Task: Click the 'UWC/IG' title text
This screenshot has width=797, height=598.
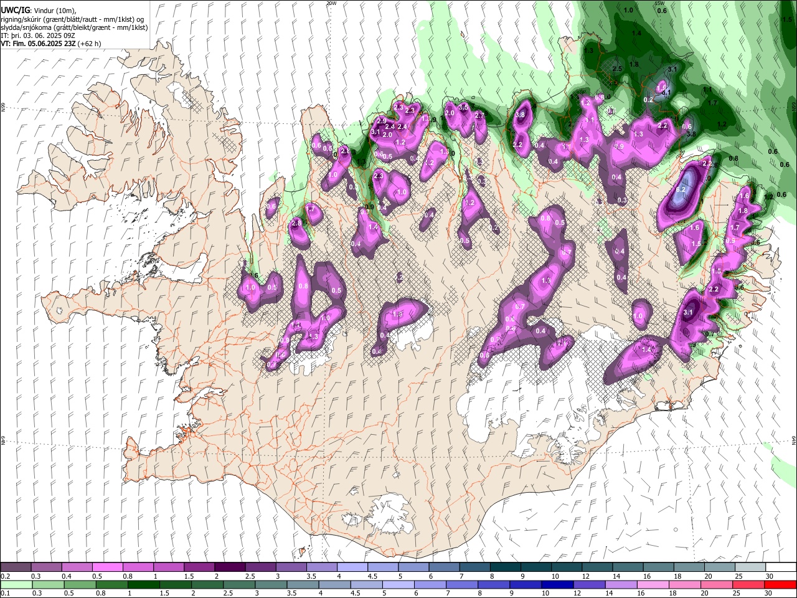Action: (x=14, y=11)
